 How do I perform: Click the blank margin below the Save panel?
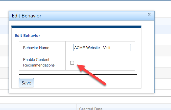click(76, 91)
